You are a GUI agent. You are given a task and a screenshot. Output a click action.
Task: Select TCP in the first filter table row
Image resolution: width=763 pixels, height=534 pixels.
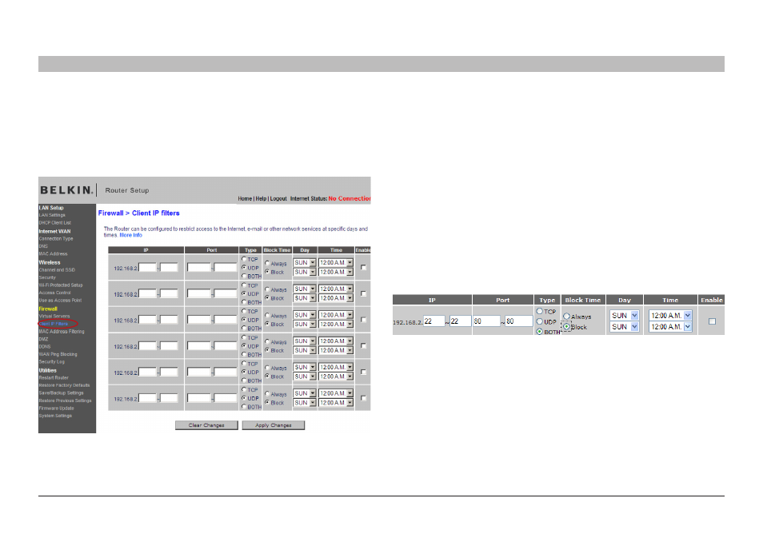[244, 259]
